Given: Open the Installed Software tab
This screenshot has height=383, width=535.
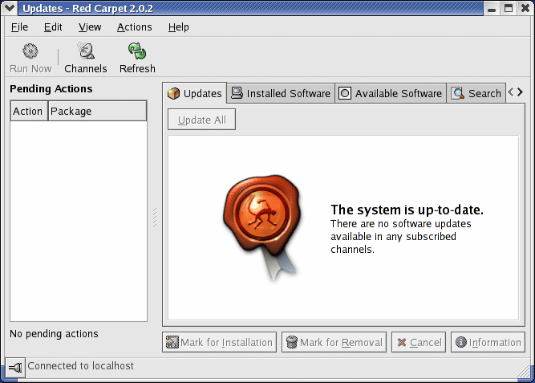Looking at the screenshot, I should (x=281, y=93).
